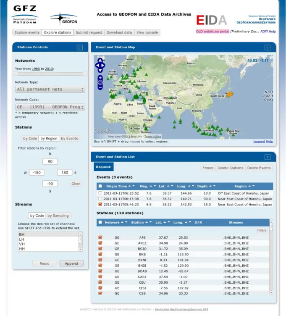Open help icon on Event and Station List panel
Screen dimensions: 286x316
pyautogui.click(x=267, y=157)
